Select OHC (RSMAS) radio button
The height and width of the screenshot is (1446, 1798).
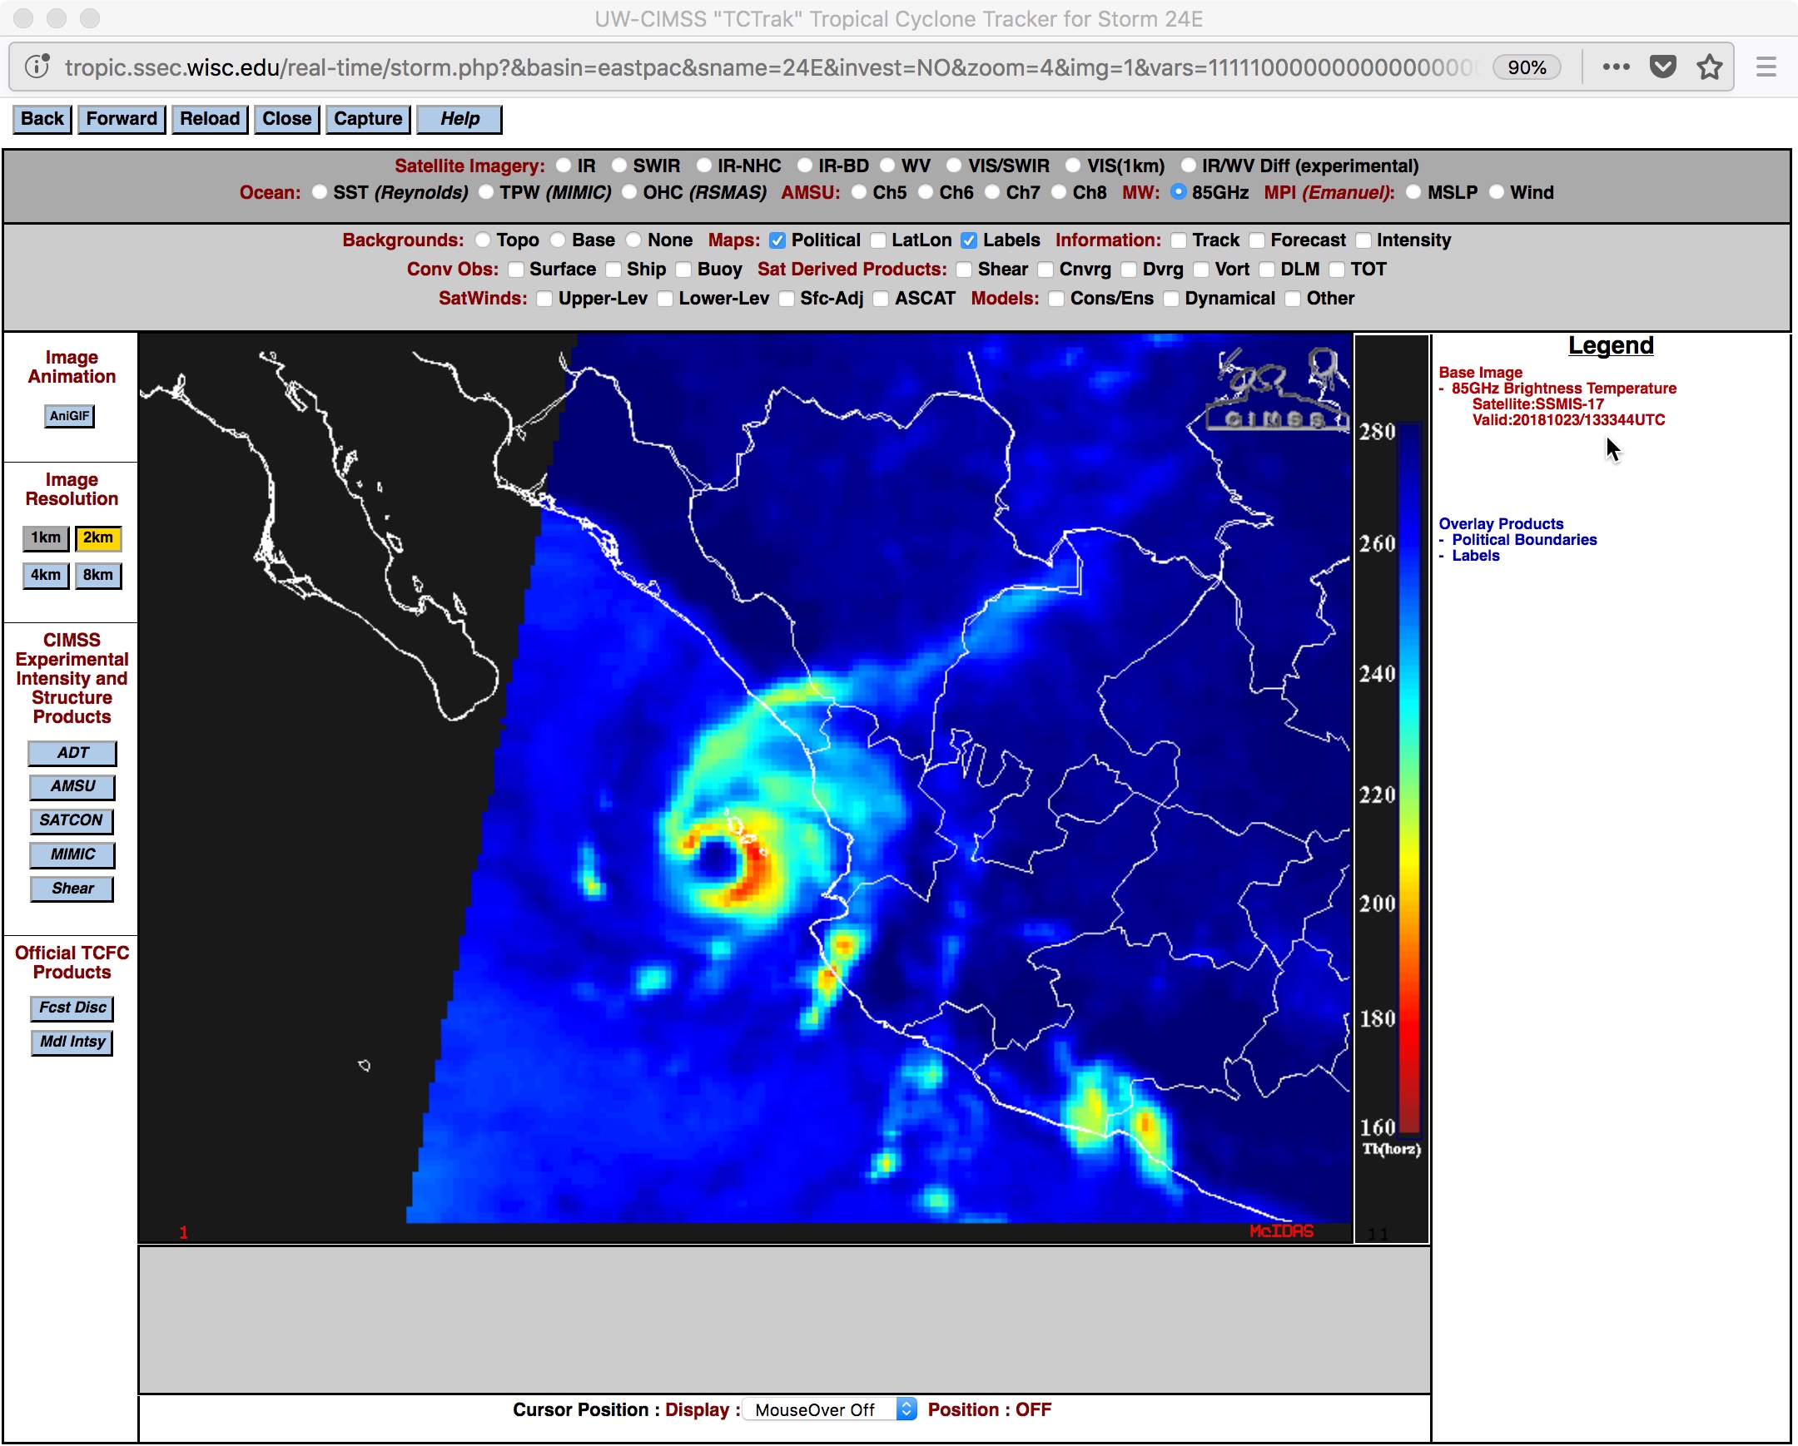click(629, 192)
